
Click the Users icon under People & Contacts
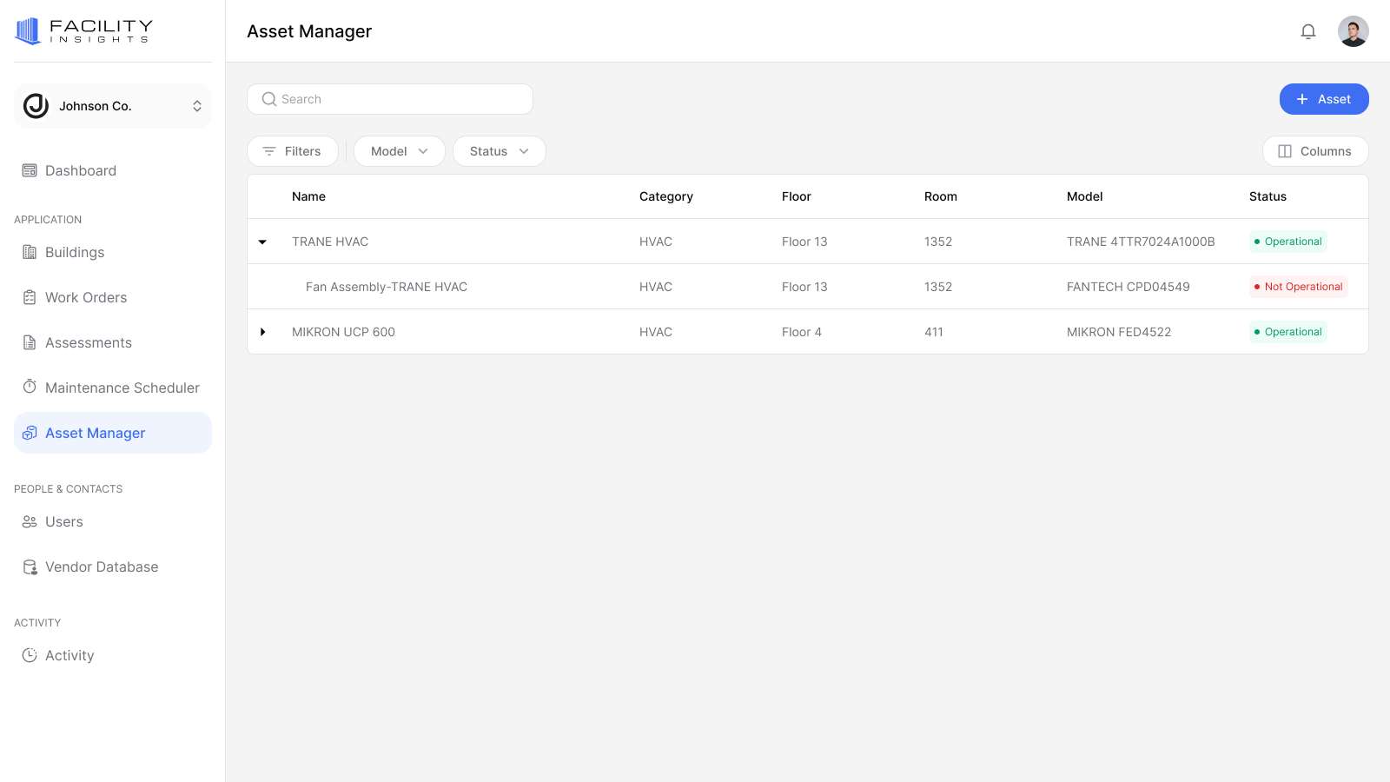[30, 521]
